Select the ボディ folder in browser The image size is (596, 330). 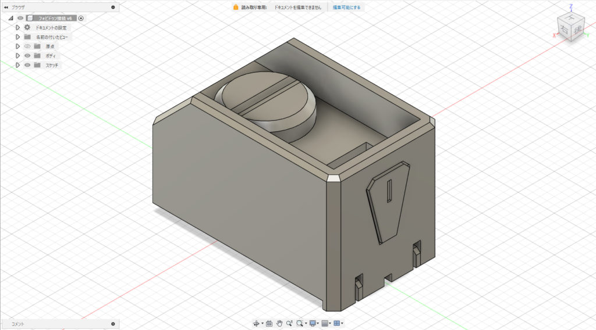(51, 56)
